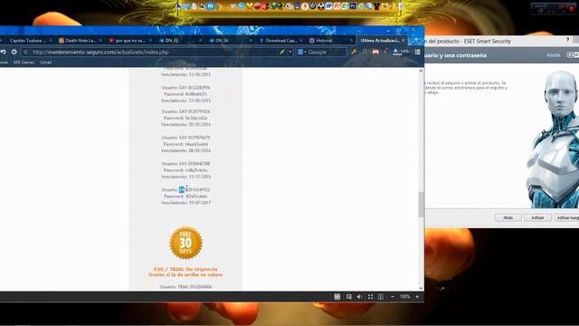Viewport: 579px width, 326px height.
Task: Click the panel split icon in status bar
Action: [381, 296]
